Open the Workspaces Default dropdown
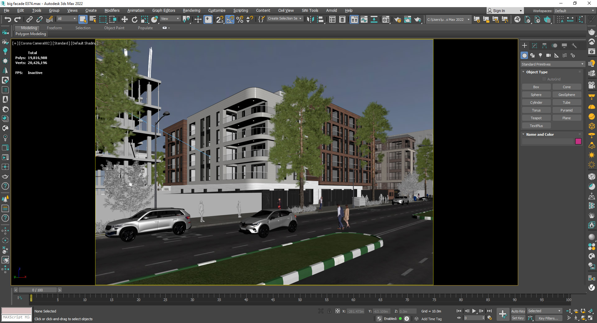The height and width of the screenshot is (323, 597). coord(574,11)
